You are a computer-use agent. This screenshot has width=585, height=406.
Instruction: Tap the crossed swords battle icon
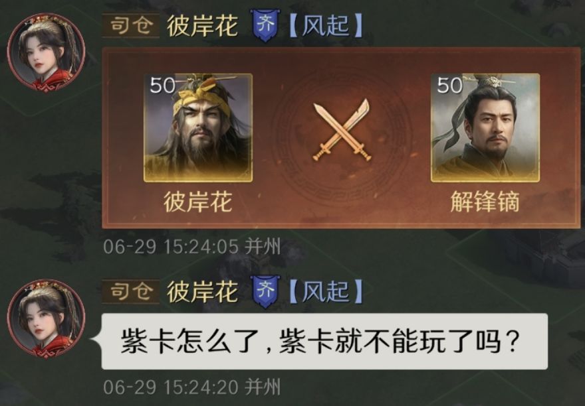pos(342,129)
